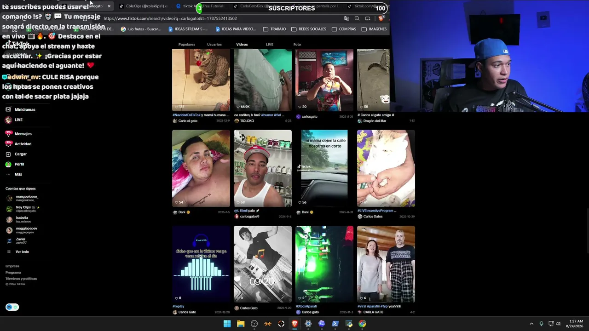Switch to Brave browser in the taskbar
This screenshot has height=331, width=589.
(294, 324)
